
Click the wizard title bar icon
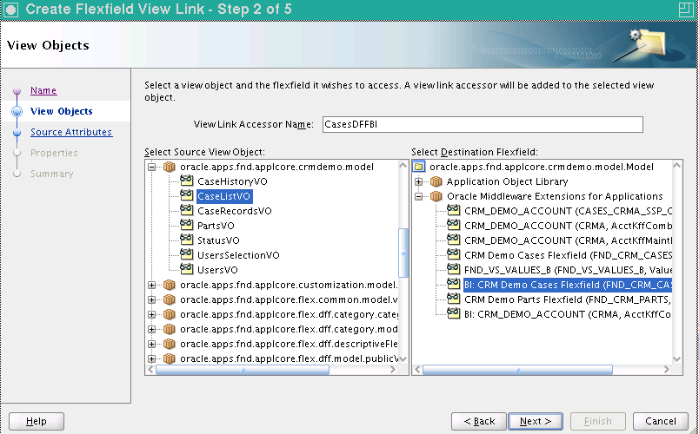(x=11, y=10)
